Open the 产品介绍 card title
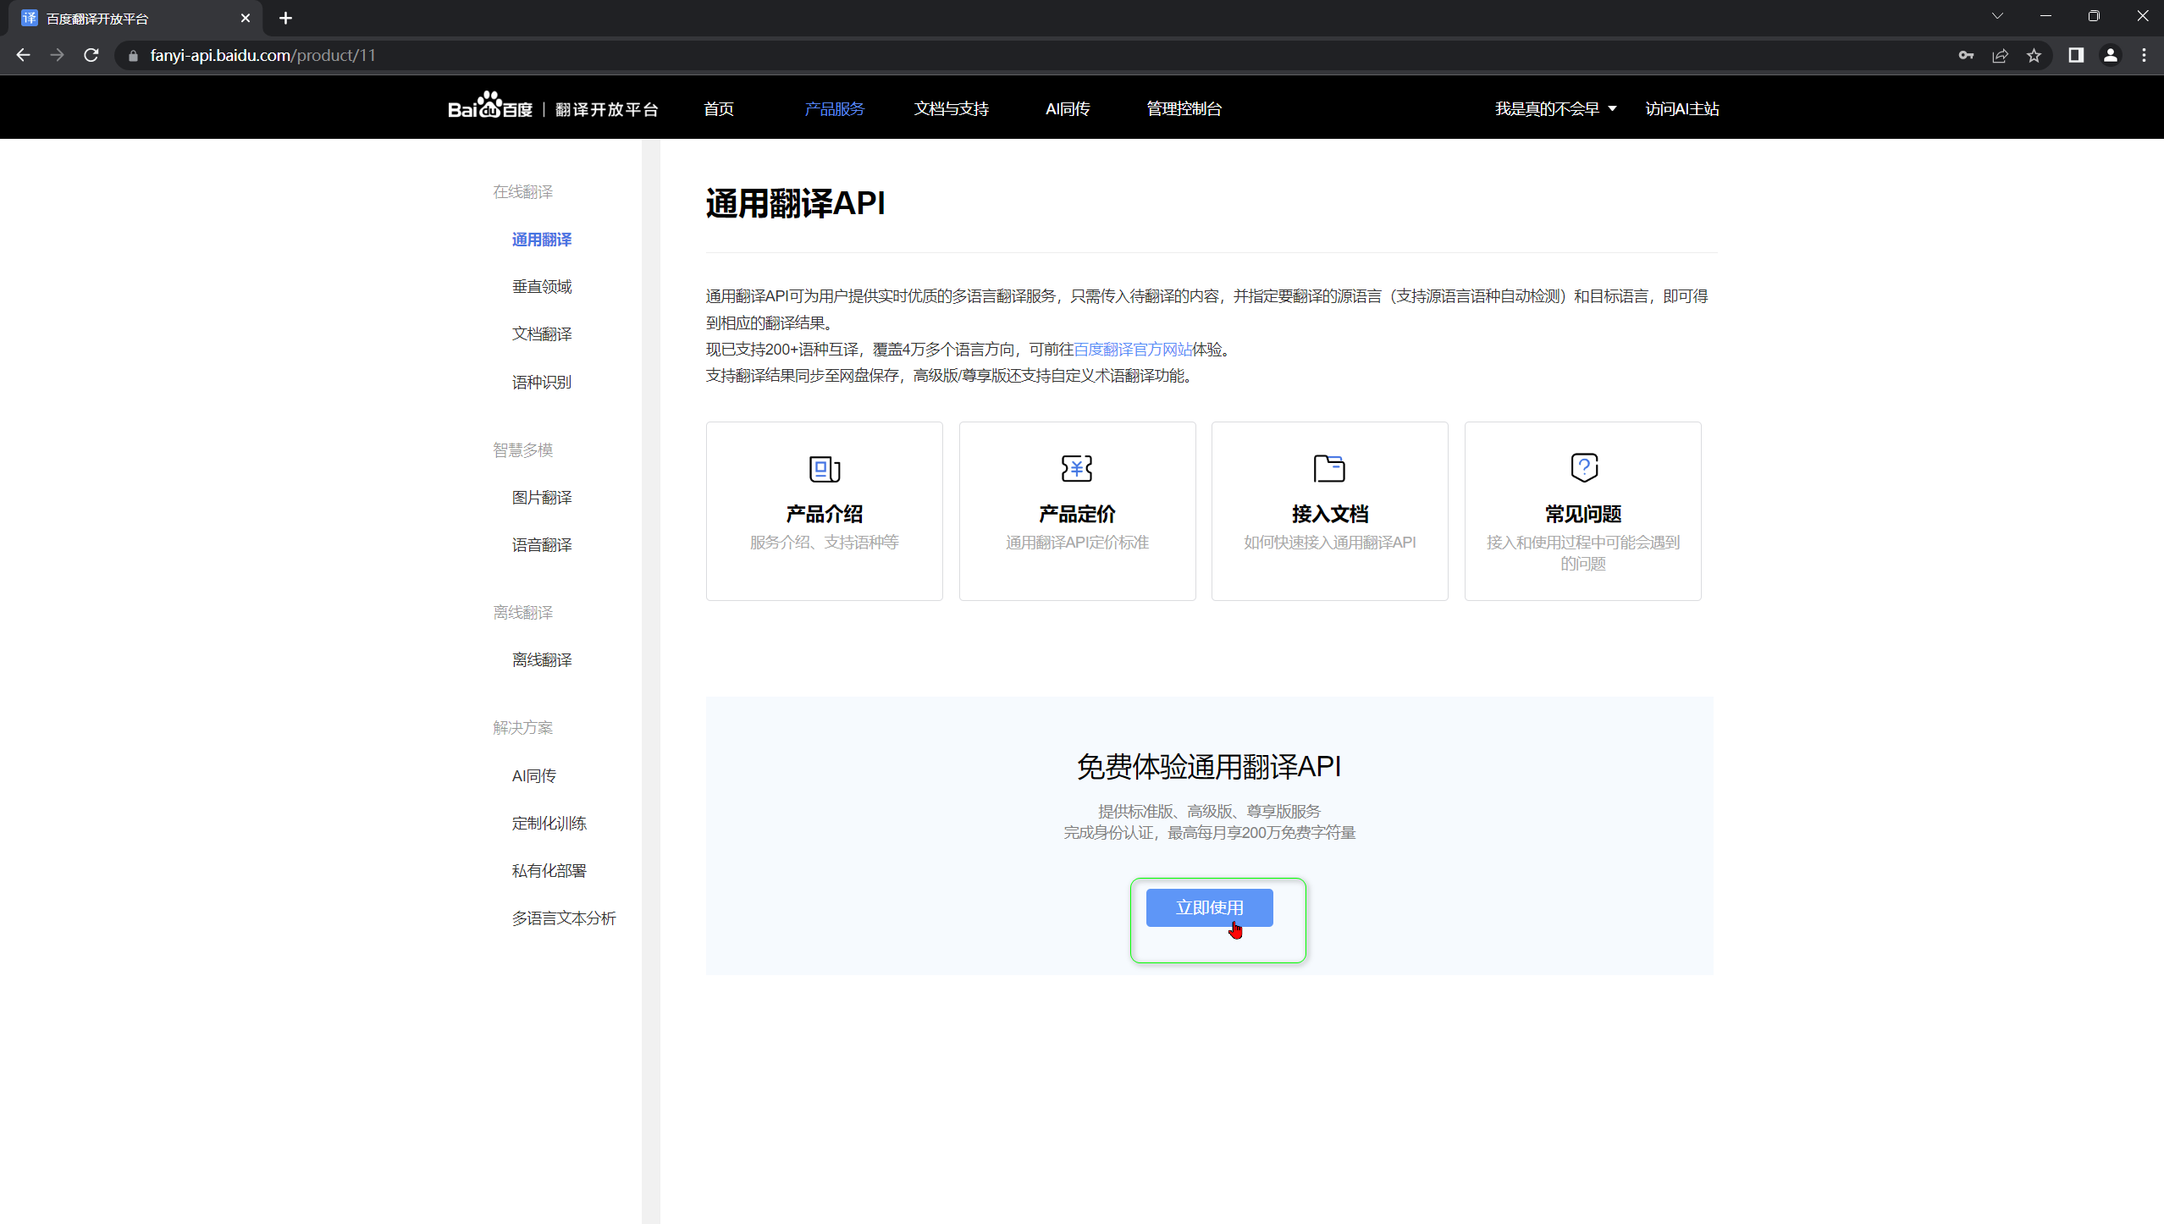Screen dimensions: 2164x1224 point(824,514)
